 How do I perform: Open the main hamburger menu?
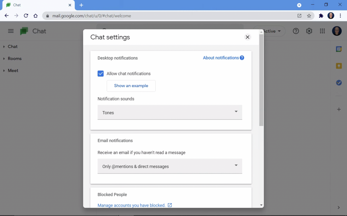[x=11, y=31]
